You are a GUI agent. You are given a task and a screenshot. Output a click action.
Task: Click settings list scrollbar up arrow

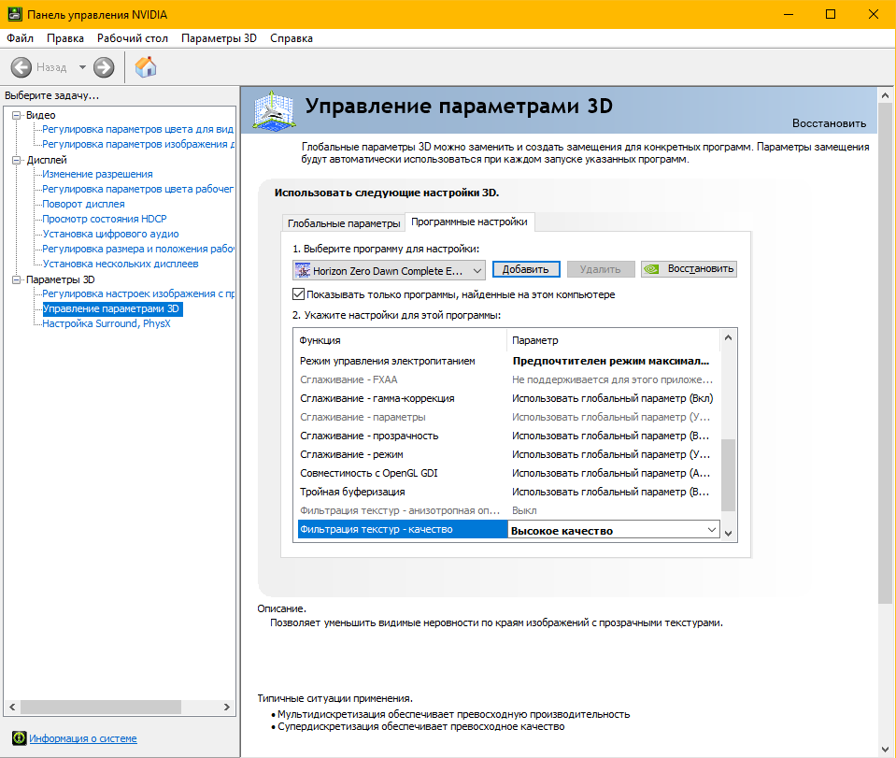click(x=728, y=337)
